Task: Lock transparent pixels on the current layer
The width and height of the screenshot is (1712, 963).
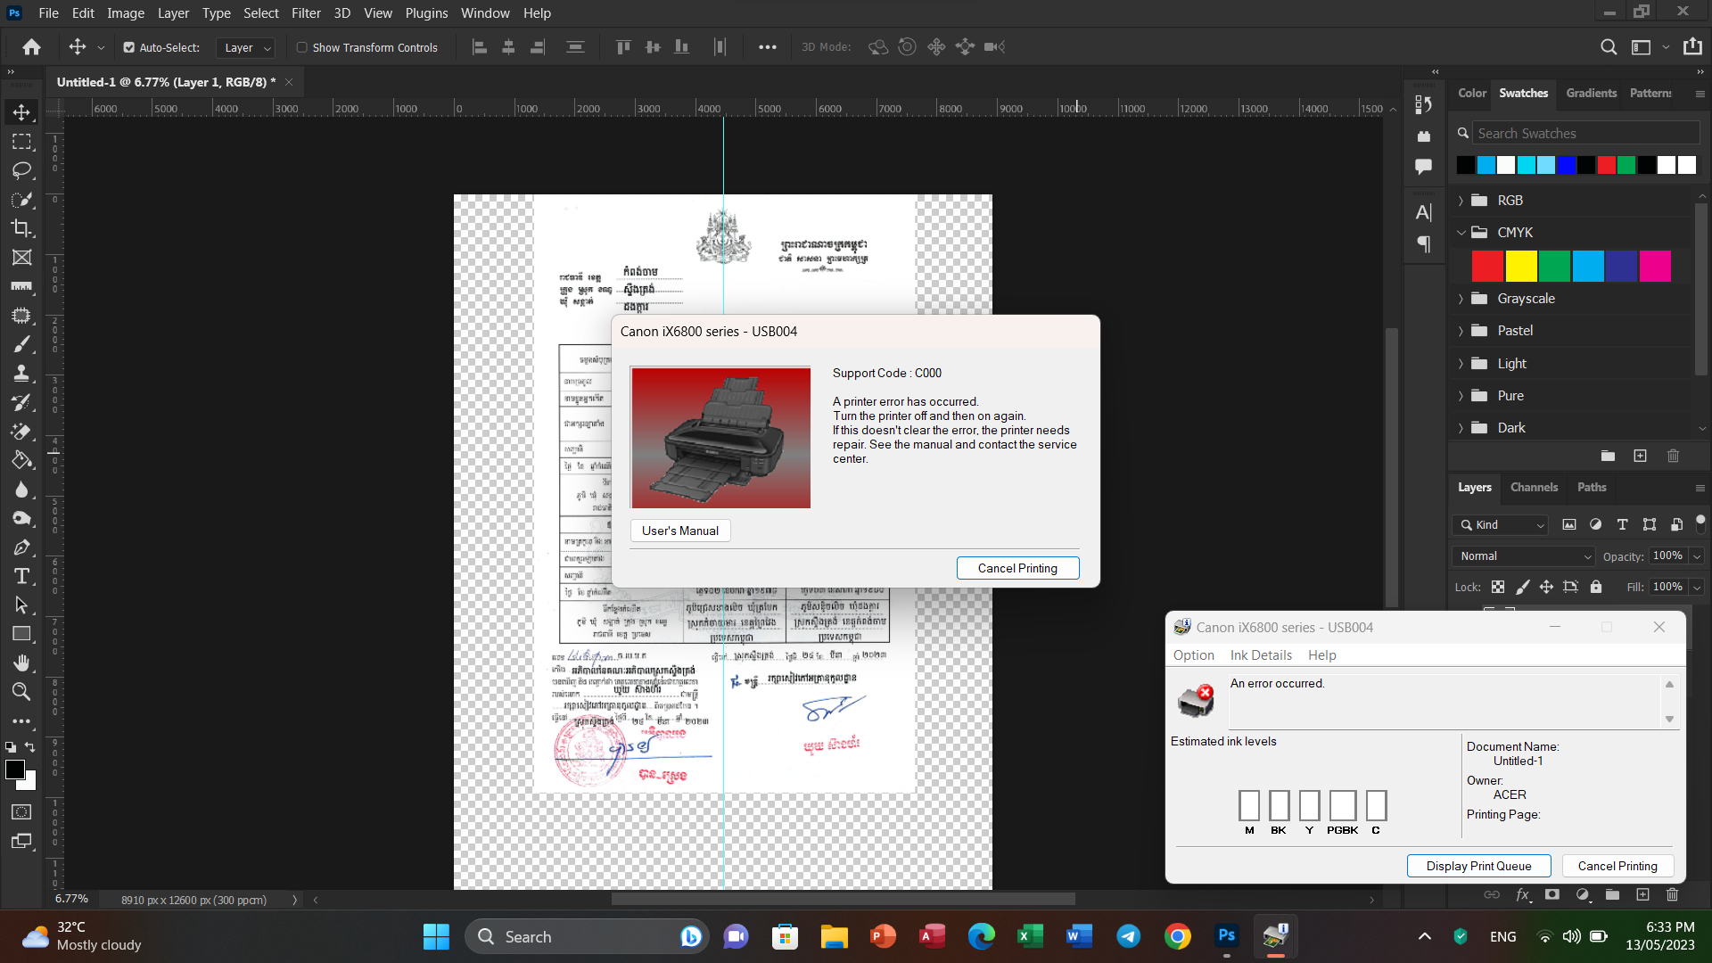Action: pyautogui.click(x=1497, y=587)
